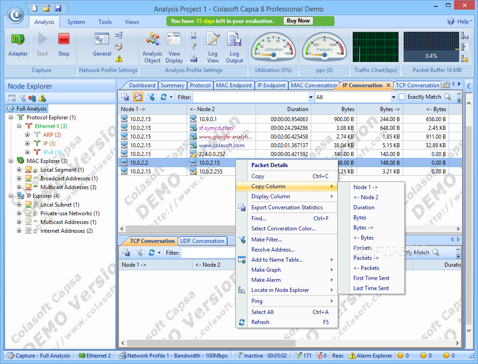478x364 pixels.
Task: Click the sf.symcd.com conversation node
Action: tap(216, 128)
